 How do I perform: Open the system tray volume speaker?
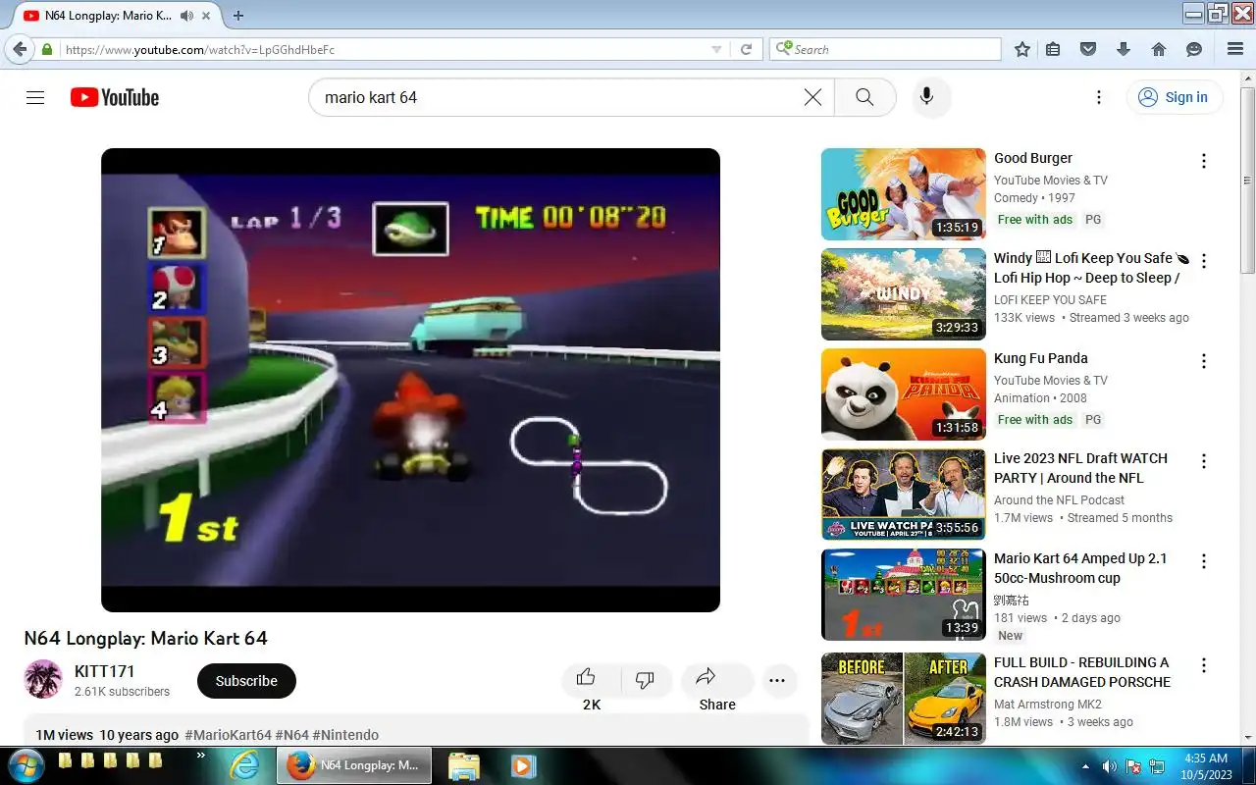coord(1110,766)
